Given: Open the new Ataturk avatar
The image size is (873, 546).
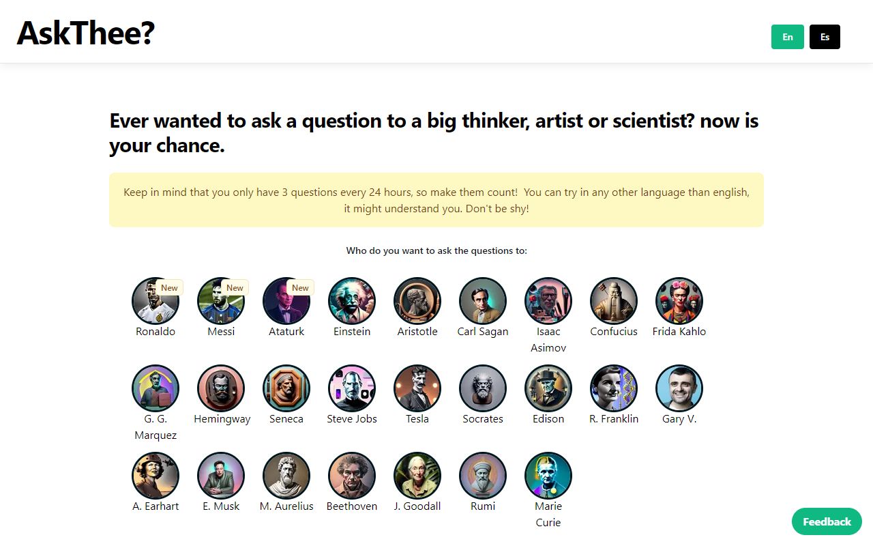Looking at the screenshot, I should [x=286, y=300].
